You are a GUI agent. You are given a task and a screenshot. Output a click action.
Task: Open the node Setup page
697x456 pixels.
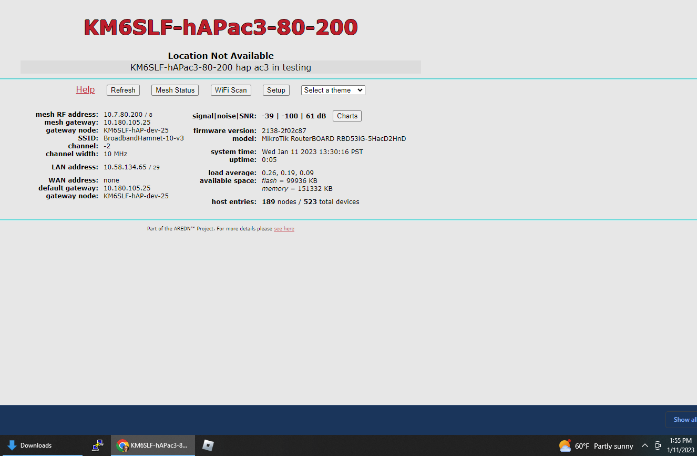click(x=276, y=90)
